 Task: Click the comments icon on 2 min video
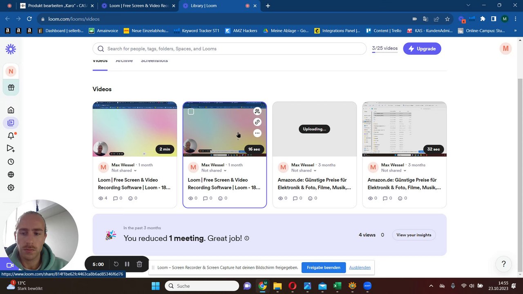point(118,198)
